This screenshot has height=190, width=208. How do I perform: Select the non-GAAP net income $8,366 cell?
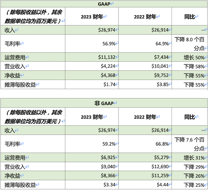[x=92, y=175]
